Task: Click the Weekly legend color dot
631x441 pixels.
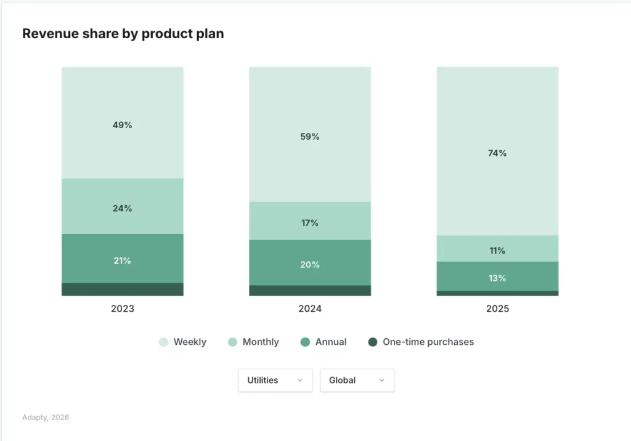Action: (x=163, y=342)
